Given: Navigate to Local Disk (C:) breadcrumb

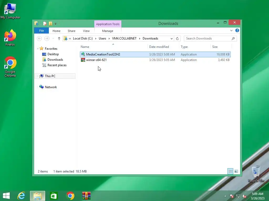Looking at the screenshot, I should (83, 38).
